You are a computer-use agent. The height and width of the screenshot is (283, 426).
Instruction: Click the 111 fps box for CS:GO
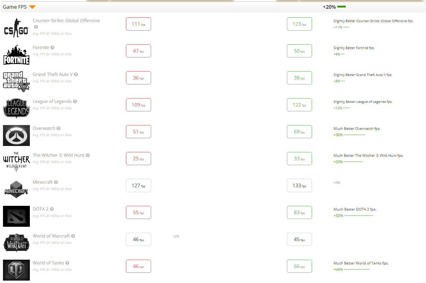[x=139, y=24]
